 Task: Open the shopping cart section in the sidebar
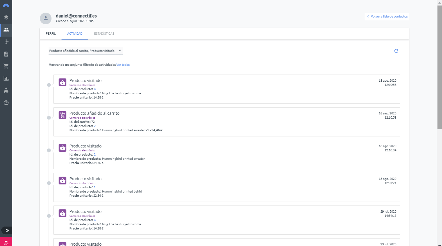point(6,66)
